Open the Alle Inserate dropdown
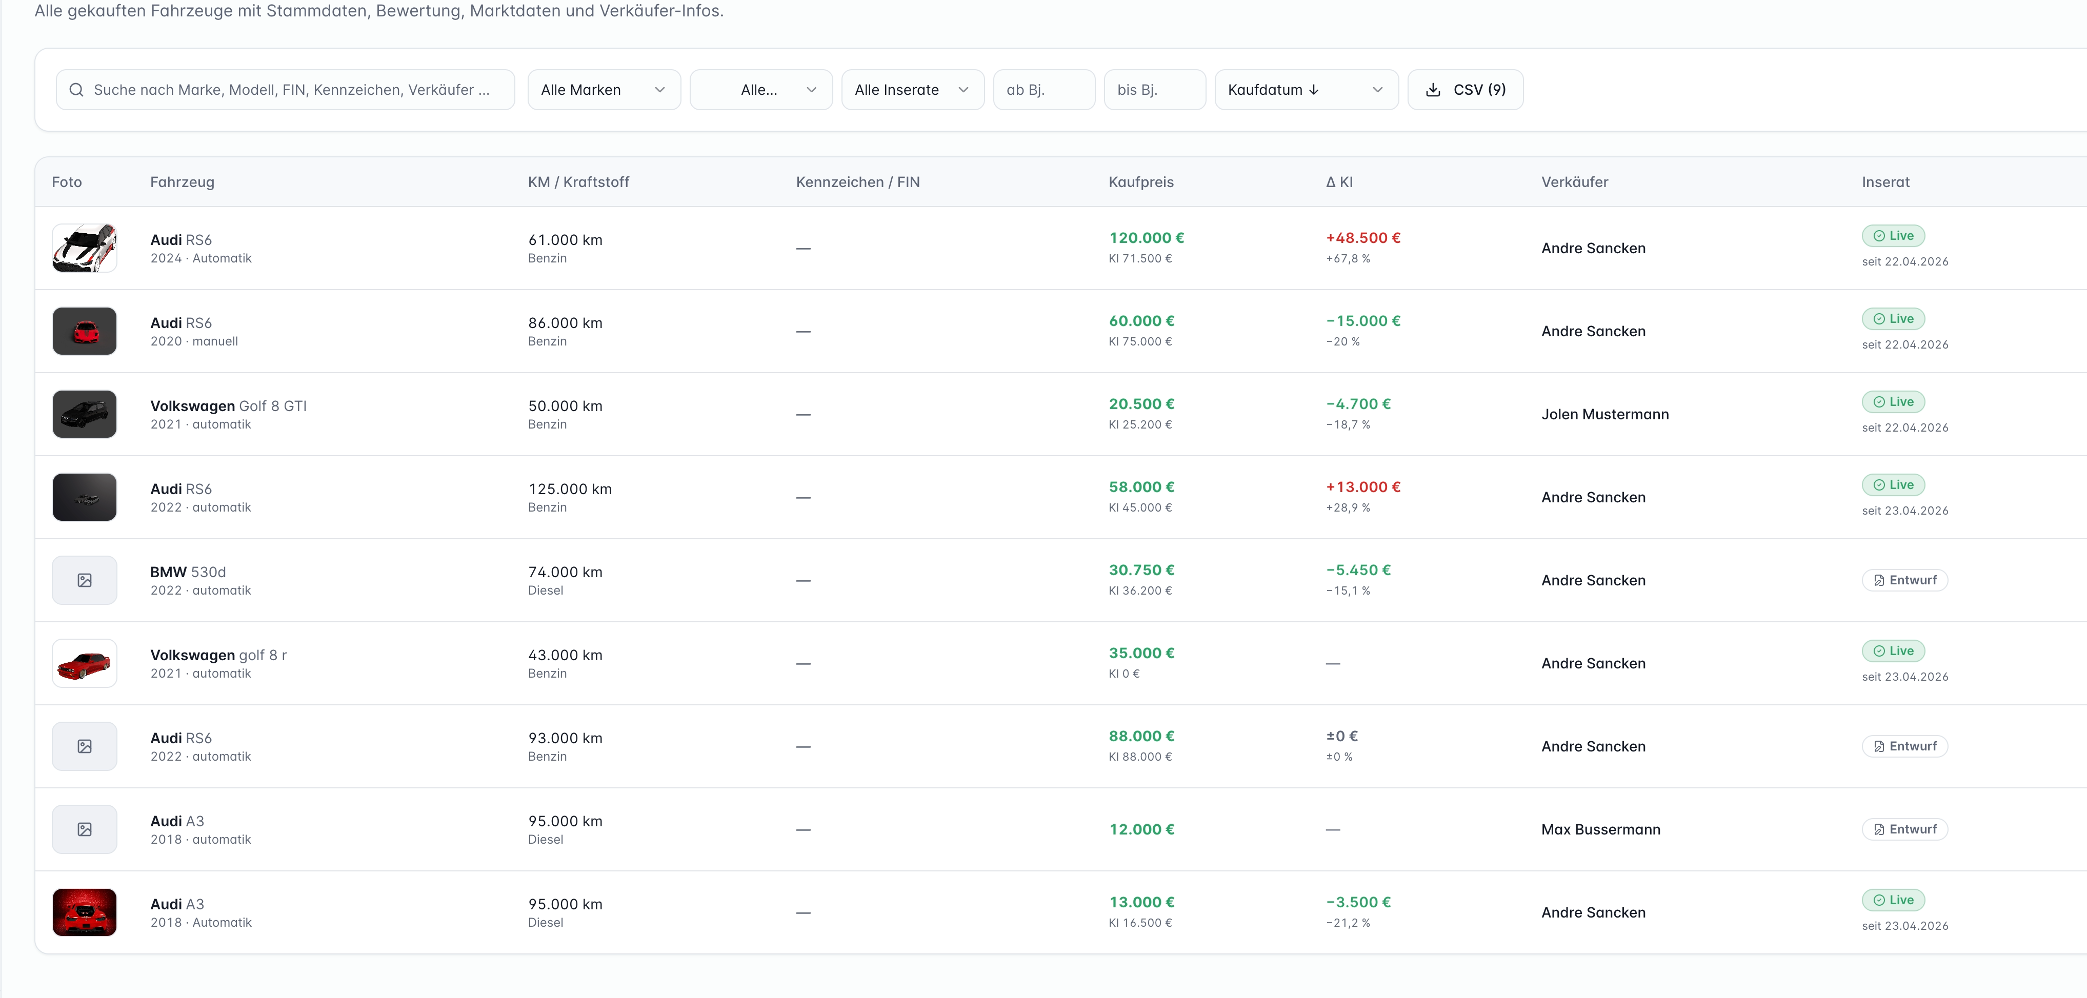The height and width of the screenshot is (998, 2087). pyautogui.click(x=912, y=90)
